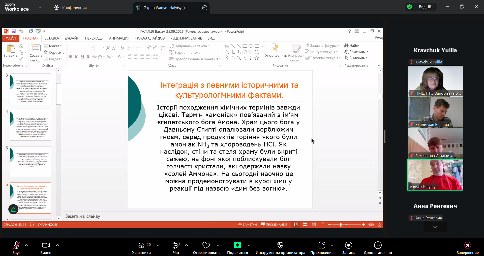The height and width of the screenshot is (256, 484).
Task: Click zoom in plus on zoom slider
Action: [x=364, y=225]
